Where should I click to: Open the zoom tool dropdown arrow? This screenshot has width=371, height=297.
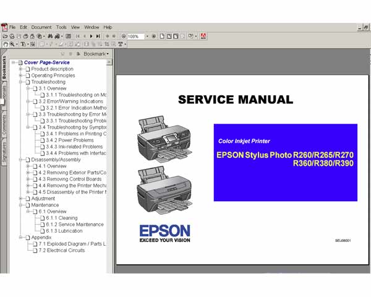(17, 44)
